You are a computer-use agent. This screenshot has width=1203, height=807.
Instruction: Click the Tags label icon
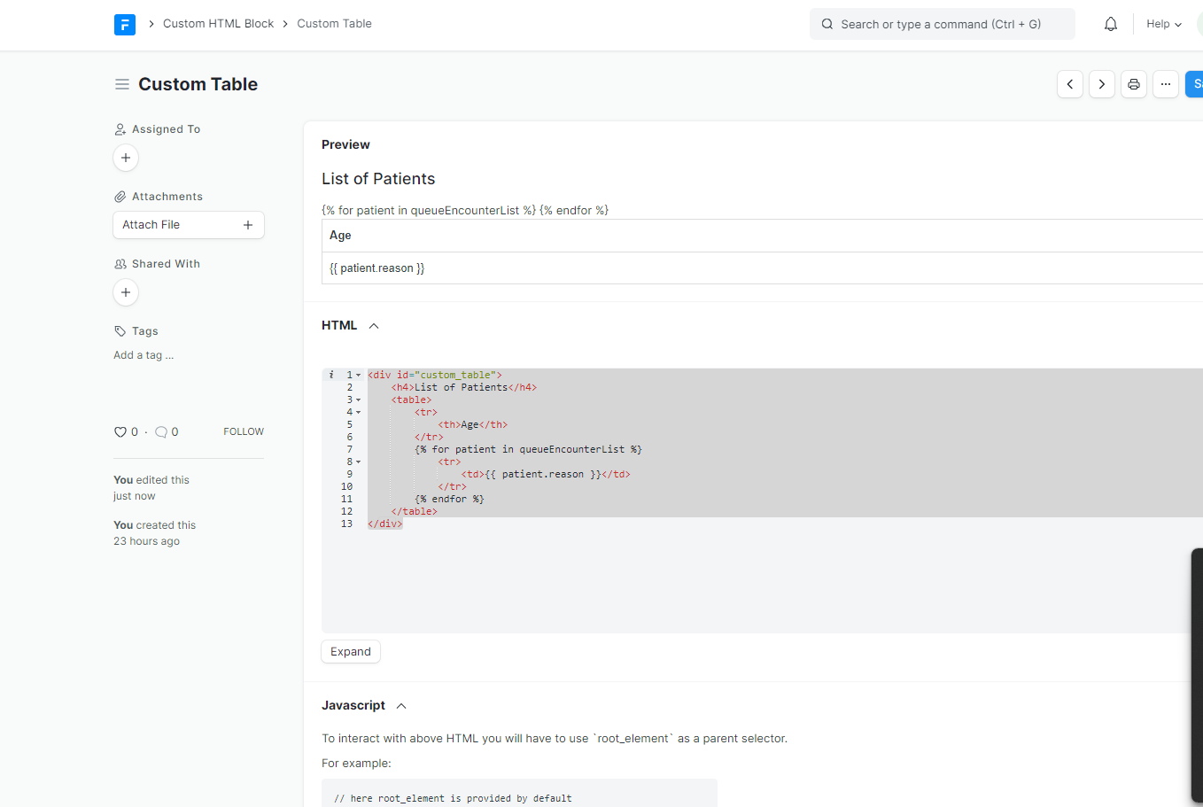pyautogui.click(x=120, y=331)
